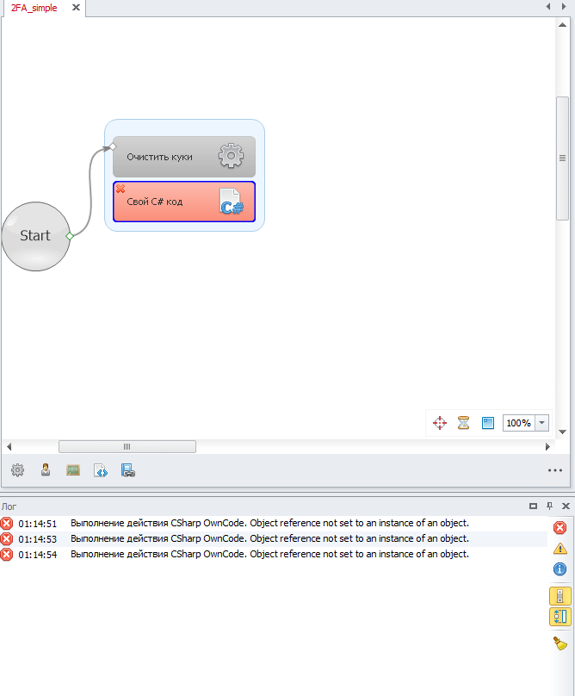Image resolution: width=575 pixels, height=696 pixels.
Task: Select log entry at 01:14:53
Action: (x=274, y=539)
